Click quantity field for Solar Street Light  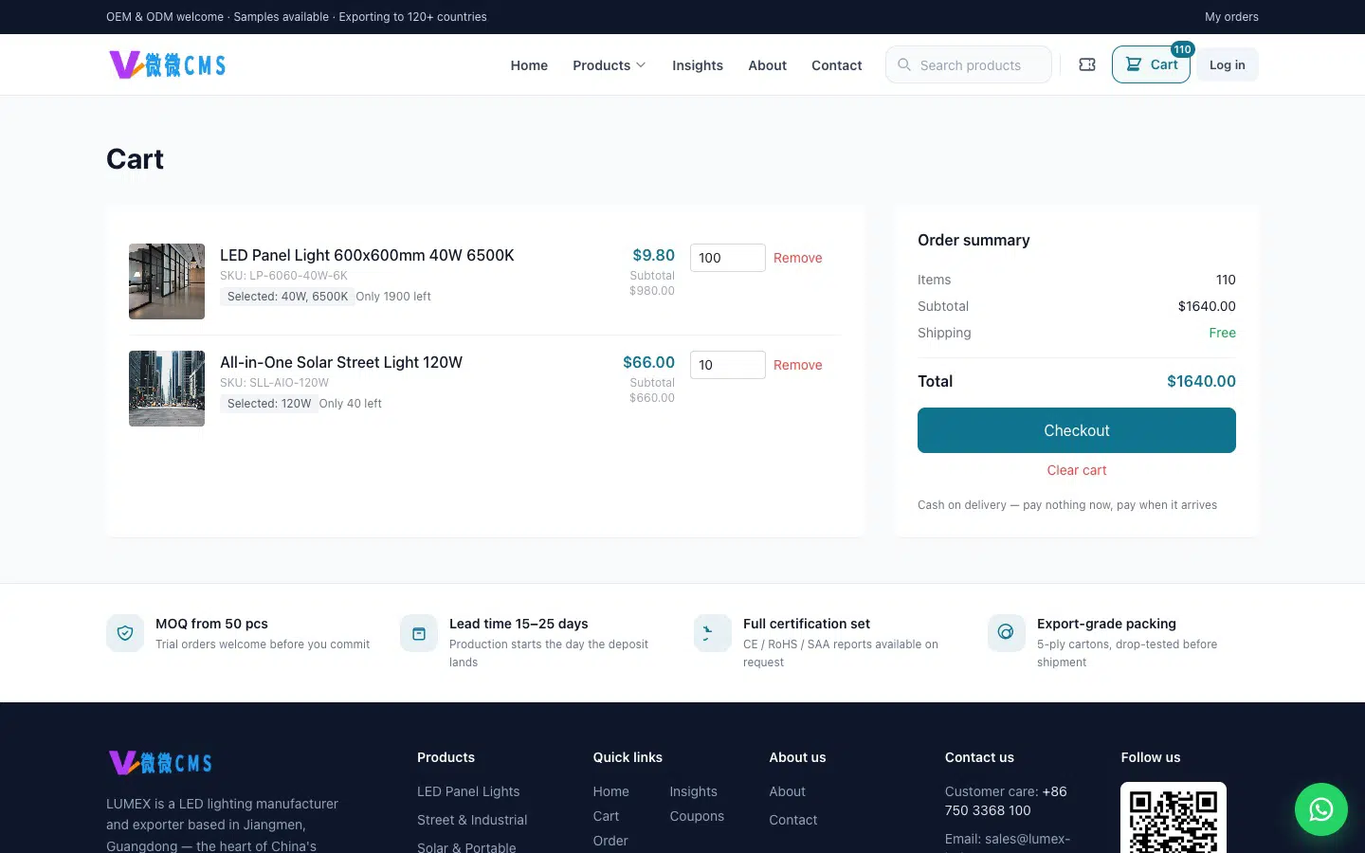tap(728, 365)
